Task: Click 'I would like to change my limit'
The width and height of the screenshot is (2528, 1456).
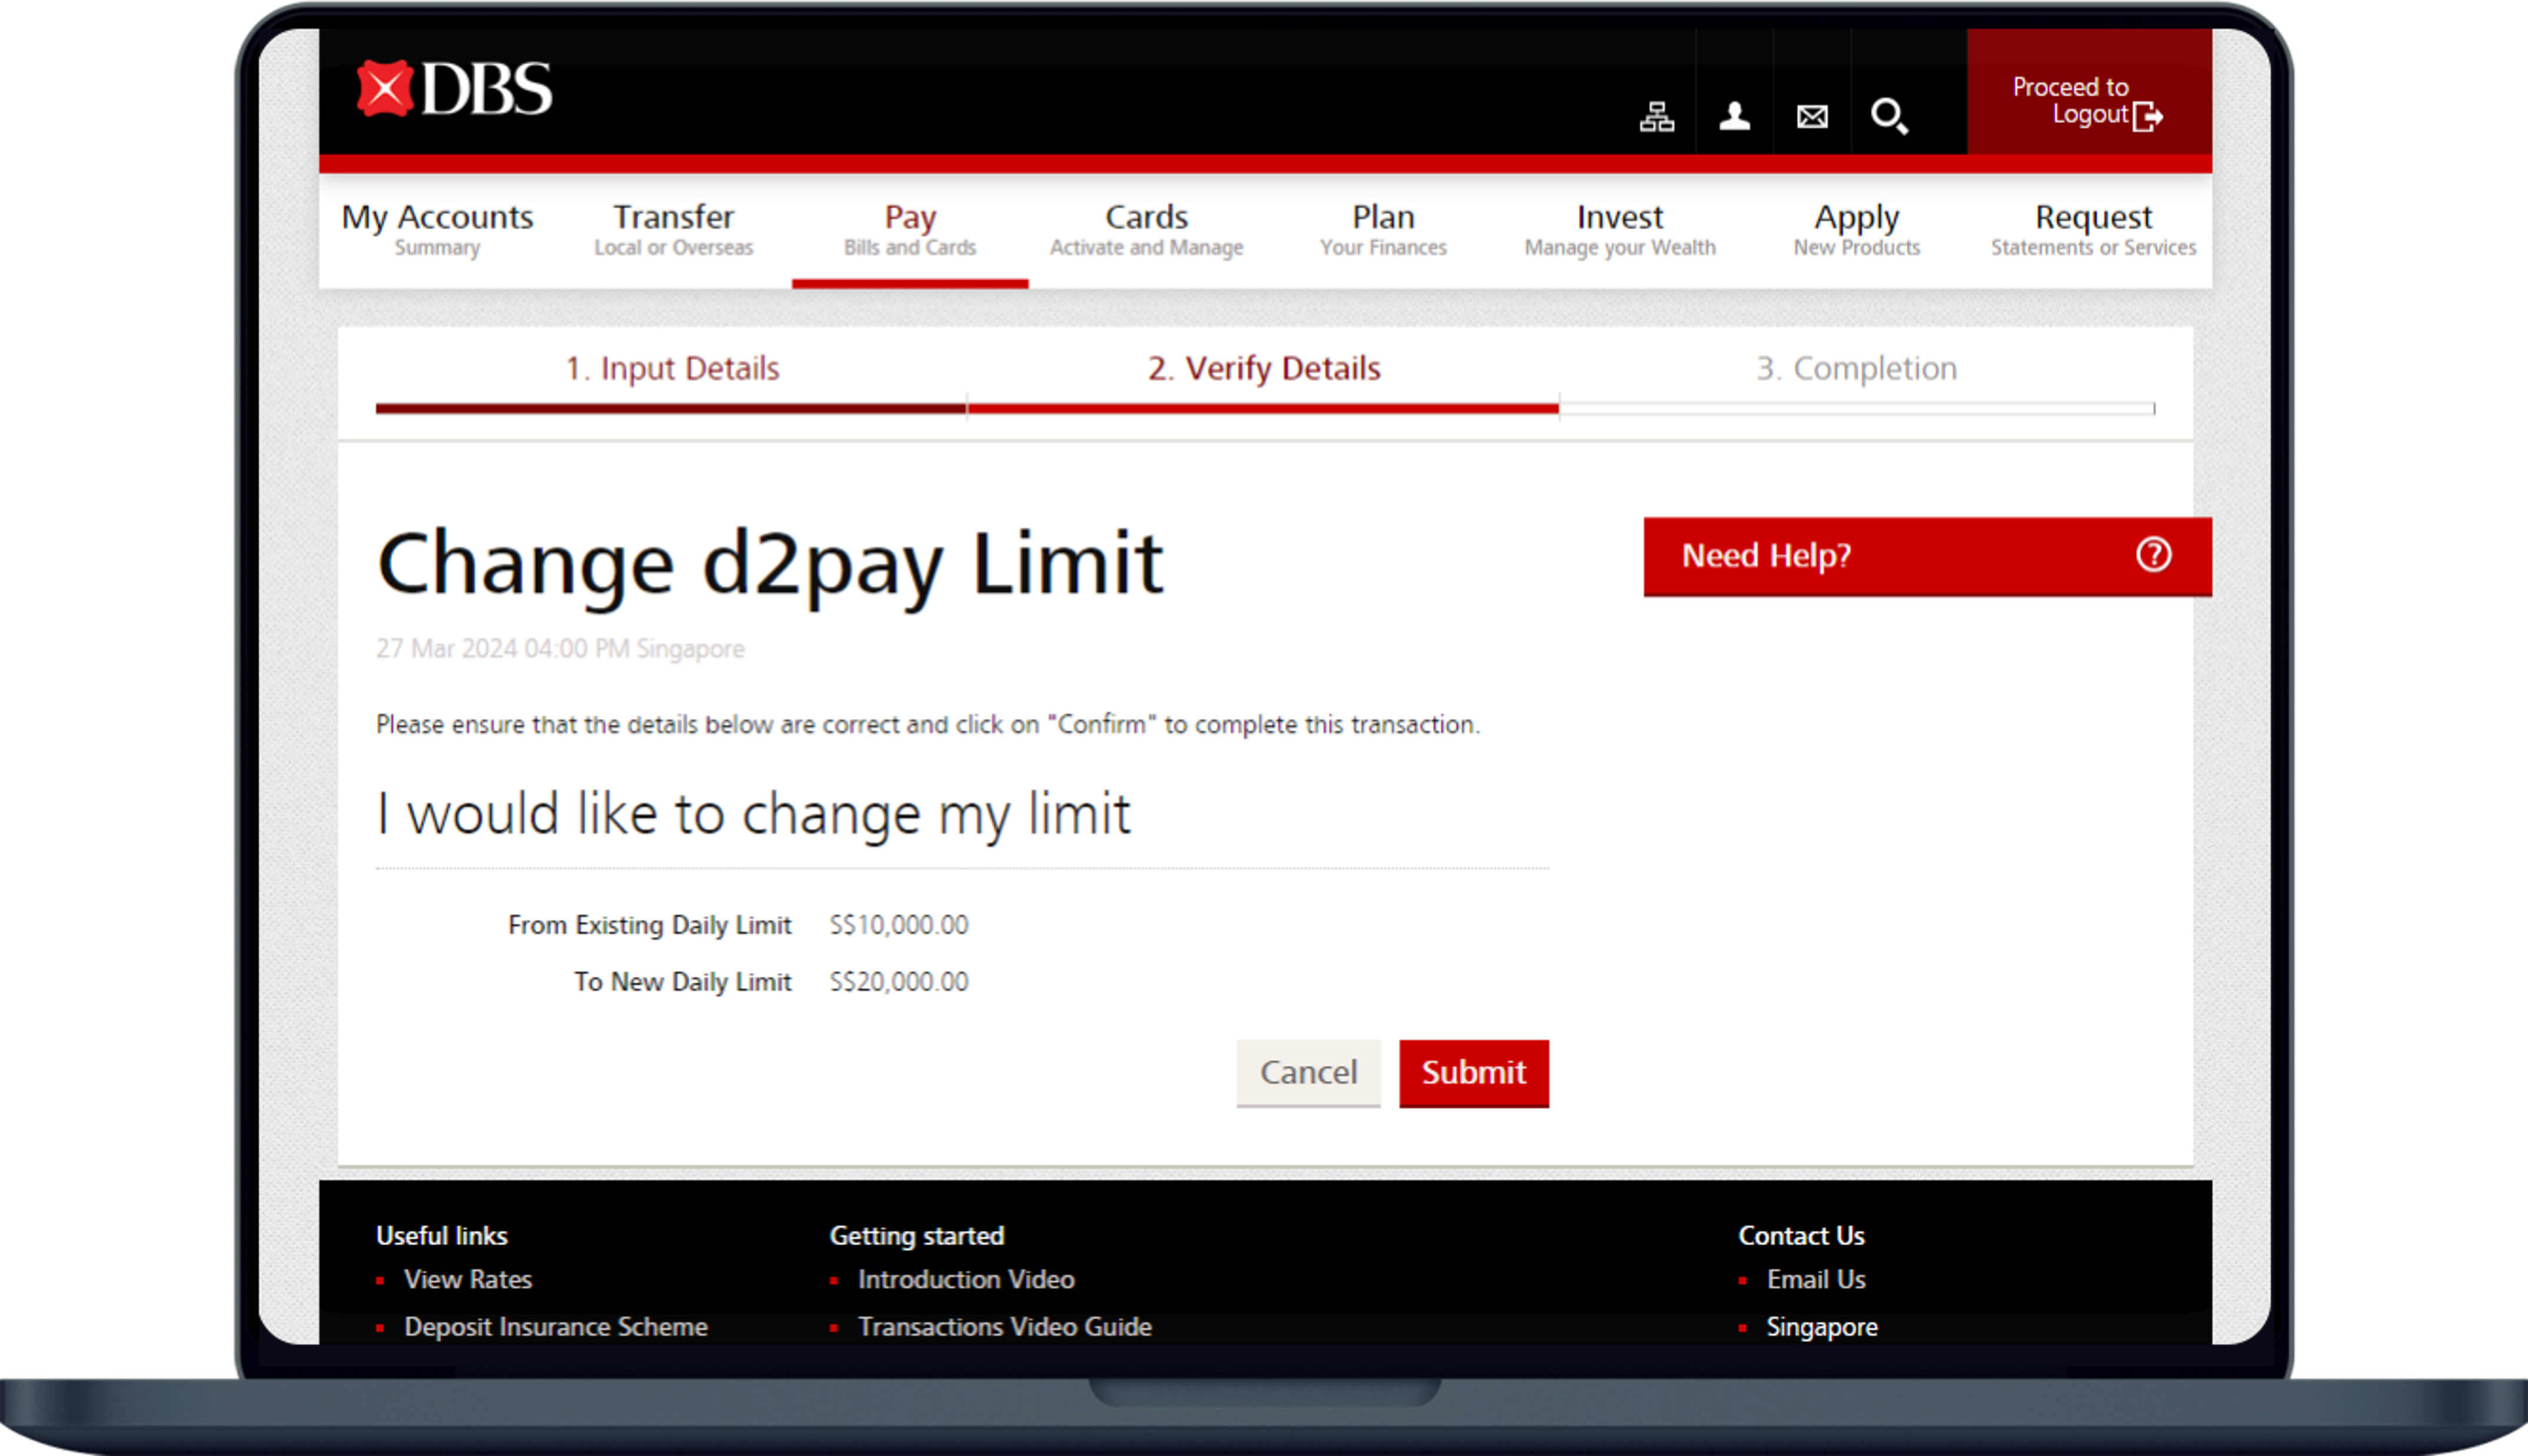Action: coord(754,814)
